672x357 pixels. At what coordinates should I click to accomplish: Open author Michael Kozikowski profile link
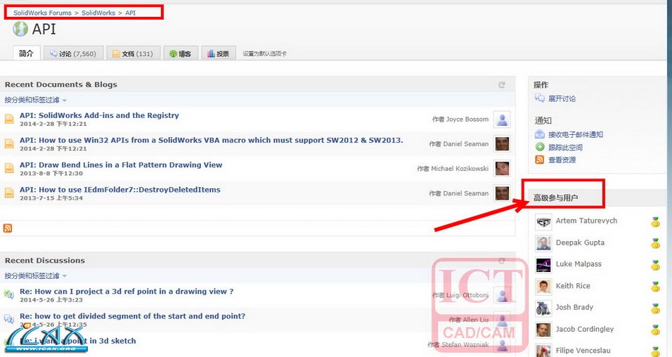460,169
